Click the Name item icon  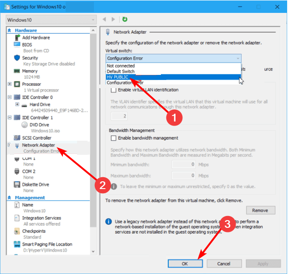point(17,205)
